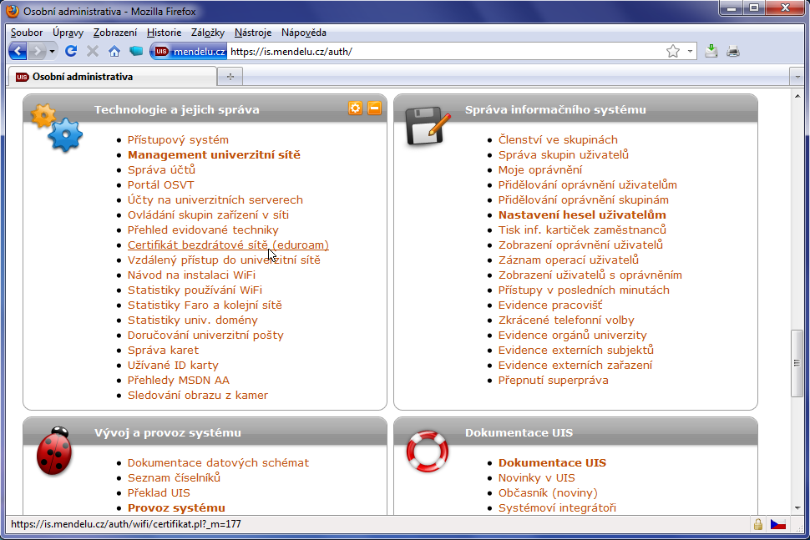Bookmark this page with the star icon
This screenshot has width=810, height=540.
(x=672, y=51)
